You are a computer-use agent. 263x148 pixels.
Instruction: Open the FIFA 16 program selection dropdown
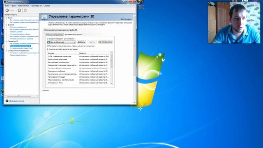[x=61, y=42]
